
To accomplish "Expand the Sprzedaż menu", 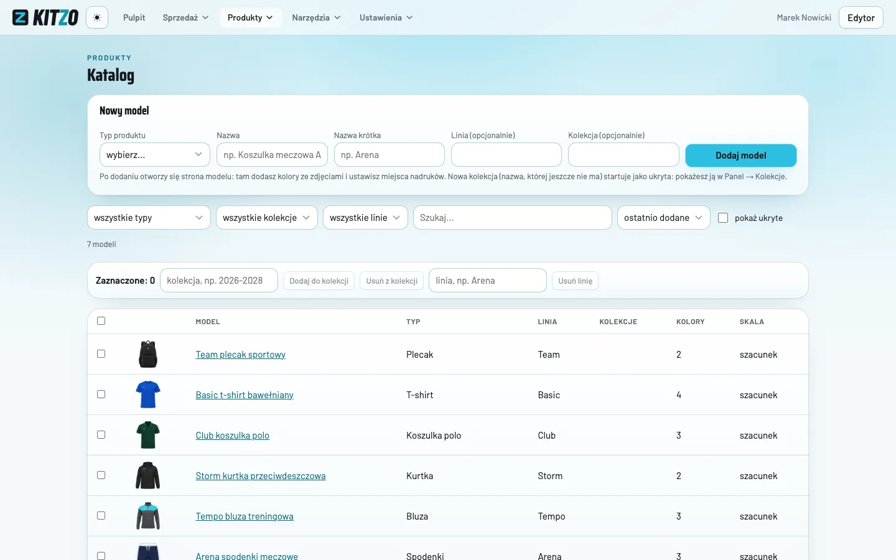I will click(x=185, y=17).
